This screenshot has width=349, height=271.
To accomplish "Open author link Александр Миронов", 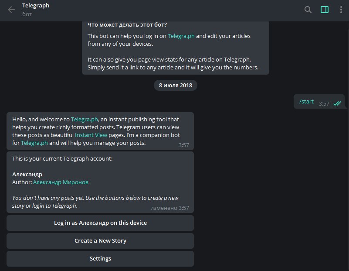I will point(61,182).
